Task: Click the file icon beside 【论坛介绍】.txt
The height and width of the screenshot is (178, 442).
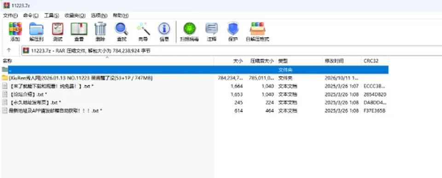Action: [x=5, y=94]
